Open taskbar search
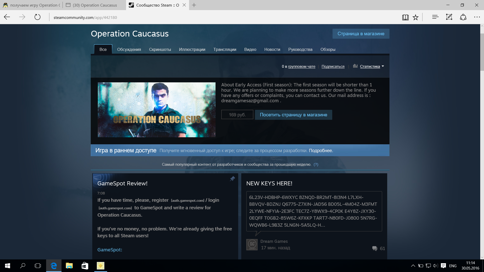The width and height of the screenshot is (484, 272). (x=23, y=266)
